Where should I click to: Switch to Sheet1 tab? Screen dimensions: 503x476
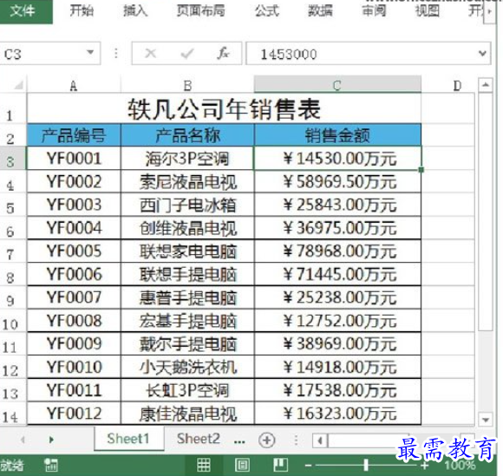point(128,439)
